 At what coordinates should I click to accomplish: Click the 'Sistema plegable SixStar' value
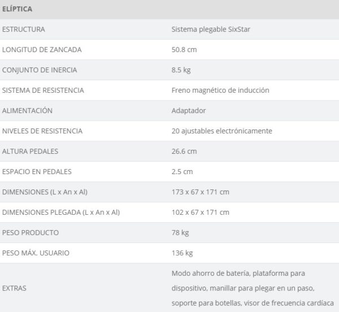(x=211, y=29)
